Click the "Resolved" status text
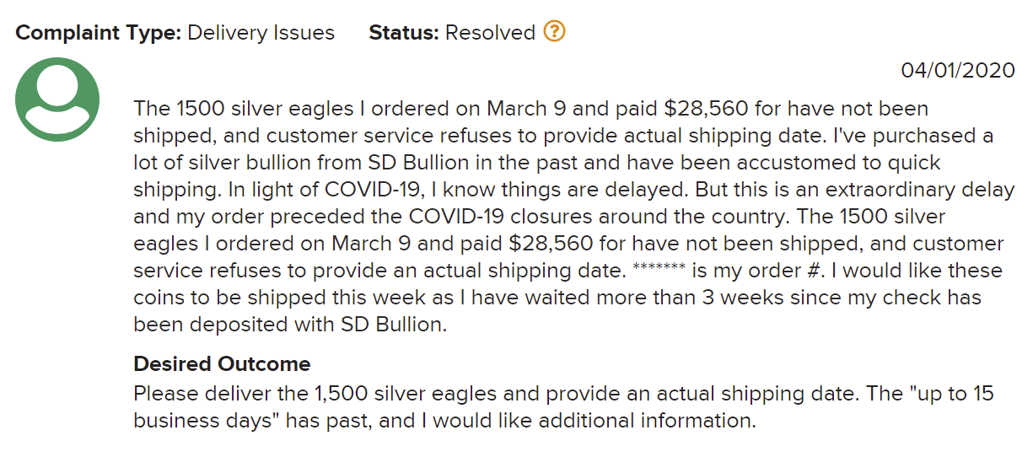 (490, 33)
